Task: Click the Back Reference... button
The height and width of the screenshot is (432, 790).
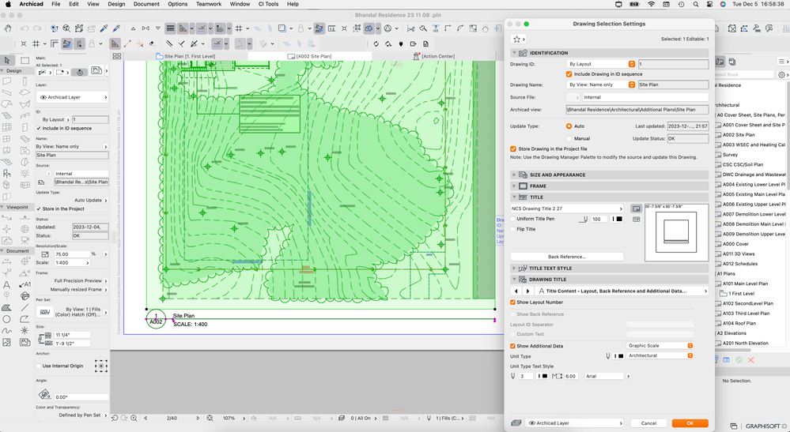Action: click(x=566, y=257)
